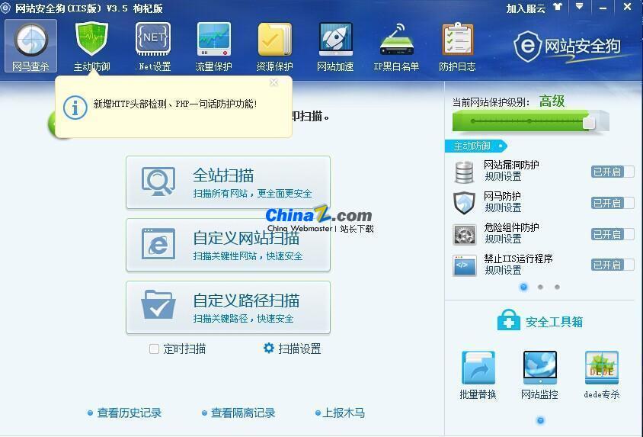Open the 网站加速 rocket icon
Screen dimensions: 643x437
point(335,46)
